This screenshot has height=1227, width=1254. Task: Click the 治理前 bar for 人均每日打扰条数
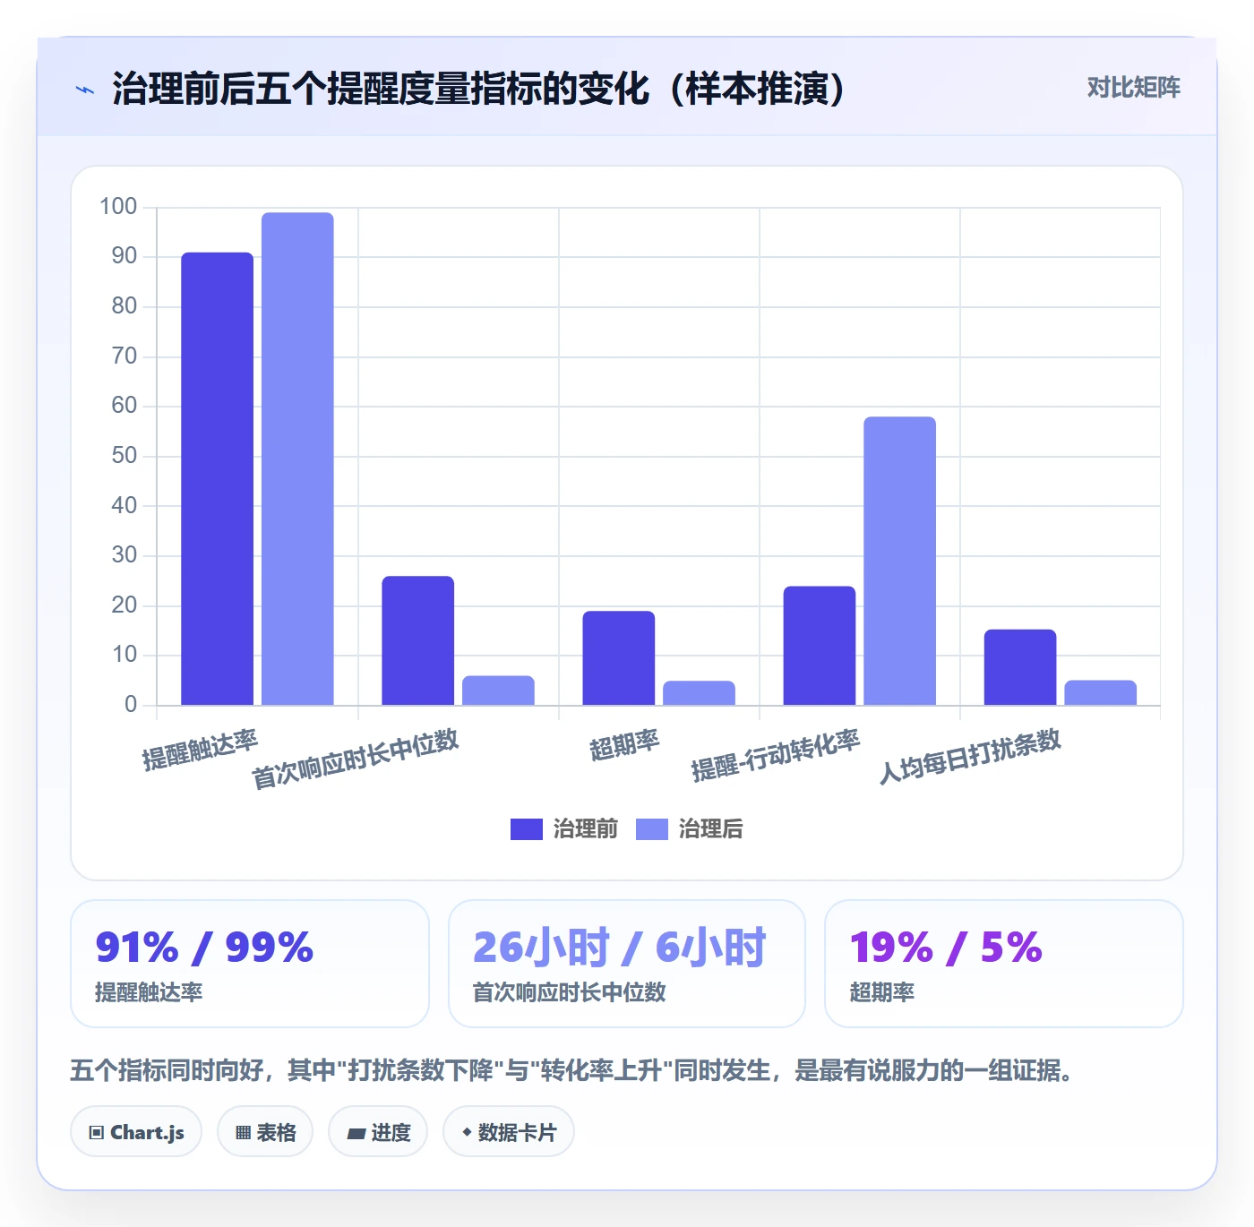(x=1020, y=667)
